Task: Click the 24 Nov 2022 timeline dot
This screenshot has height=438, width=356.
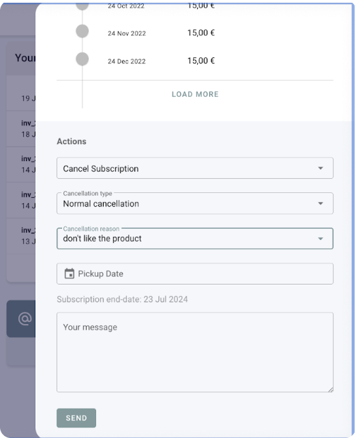Action: coord(82,31)
